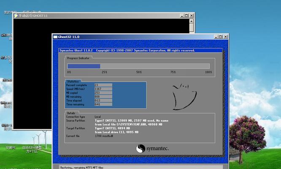
Task: Close the 手动运行GHOST 11 window
Action: click(192, 16)
